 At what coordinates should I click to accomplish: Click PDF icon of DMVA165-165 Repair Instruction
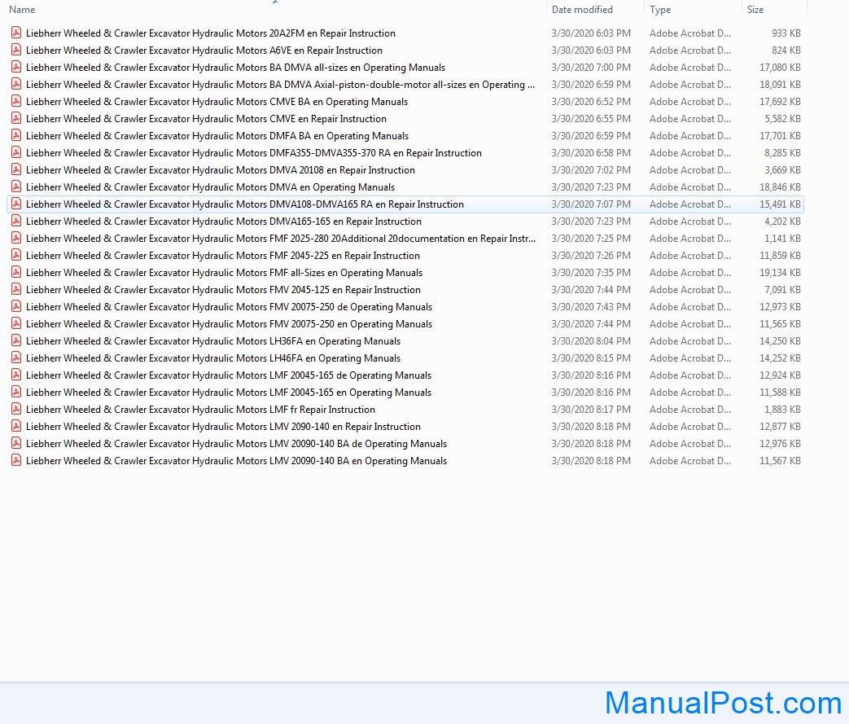(16, 221)
